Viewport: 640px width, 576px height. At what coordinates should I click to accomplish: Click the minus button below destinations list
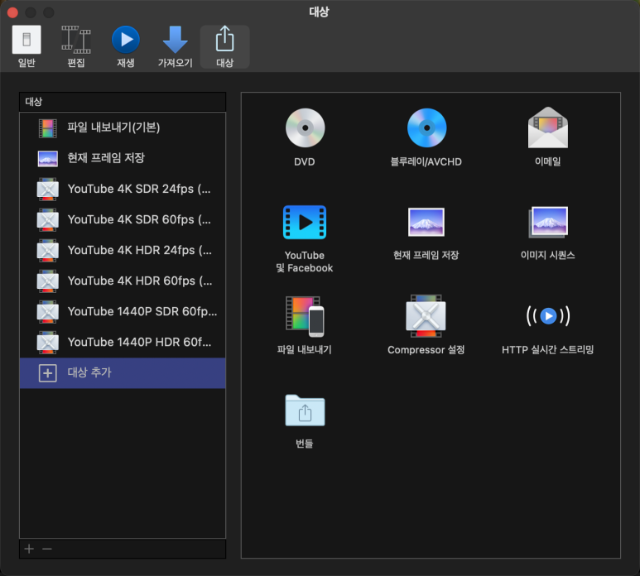tap(47, 549)
